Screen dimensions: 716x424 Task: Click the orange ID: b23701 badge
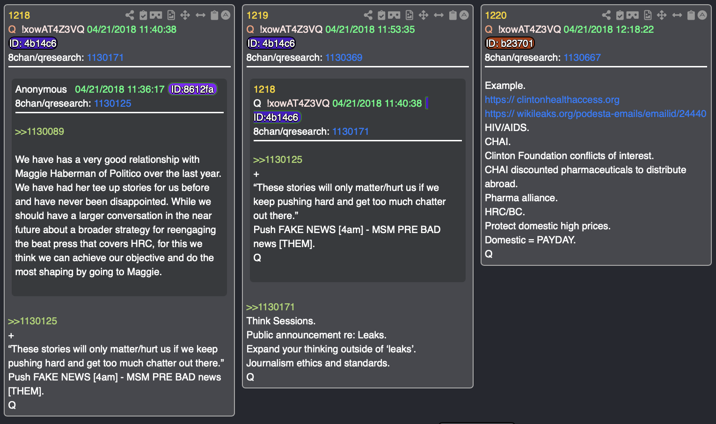coord(510,44)
